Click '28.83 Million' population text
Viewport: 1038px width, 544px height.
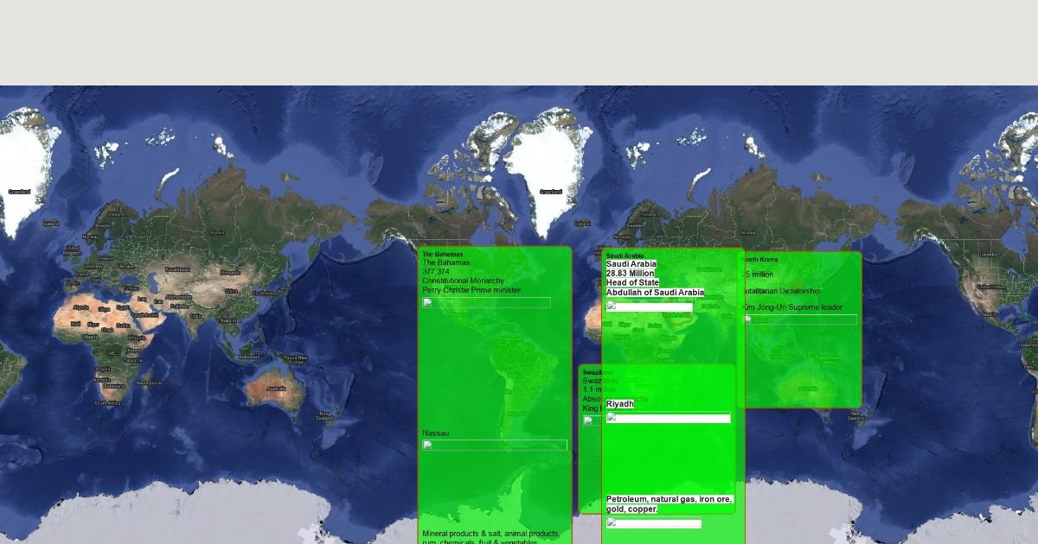point(630,274)
